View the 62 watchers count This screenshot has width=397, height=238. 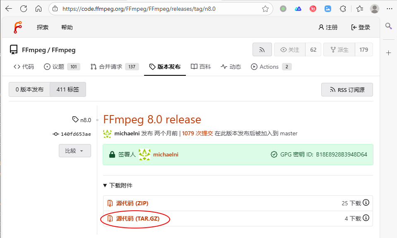tap(313, 50)
